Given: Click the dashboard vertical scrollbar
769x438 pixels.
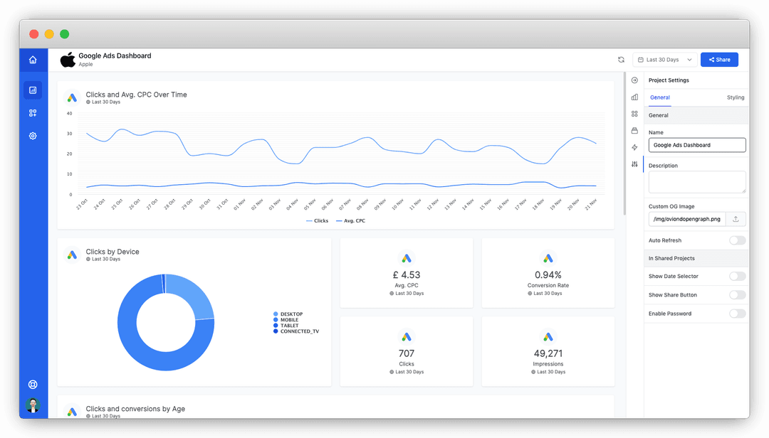Looking at the screenshot, I should click(624, 144).
